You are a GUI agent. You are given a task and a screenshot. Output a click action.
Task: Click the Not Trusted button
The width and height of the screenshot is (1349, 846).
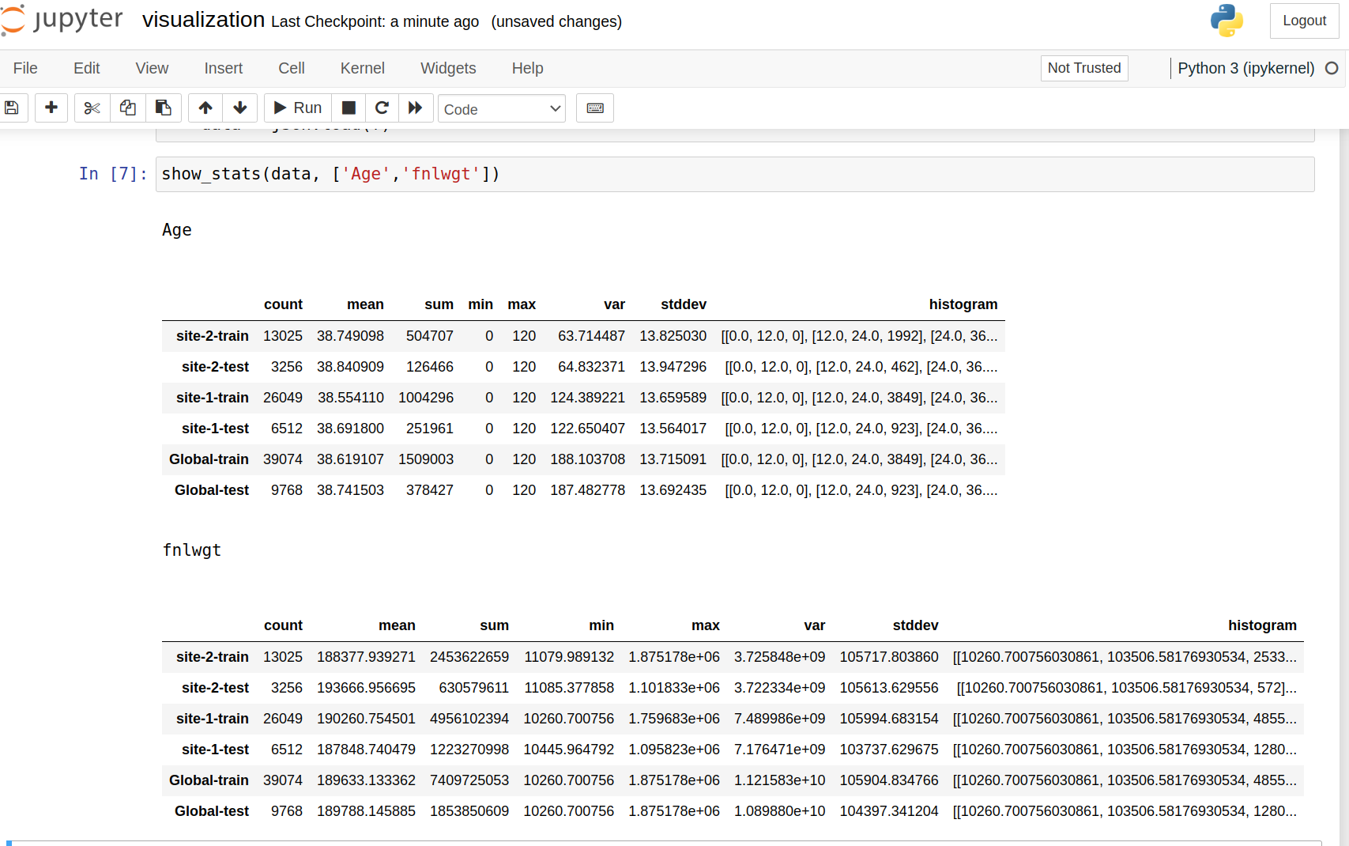(1084, 68)
